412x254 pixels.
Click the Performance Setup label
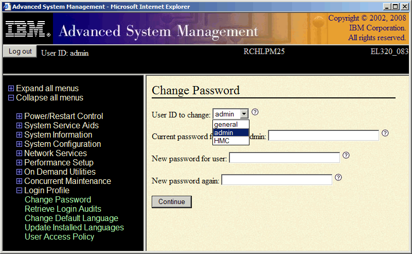59,163
